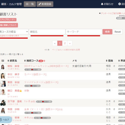Sort by 施術コース column arrows
This screenshot has height=125, width=125.
[25, 61]
